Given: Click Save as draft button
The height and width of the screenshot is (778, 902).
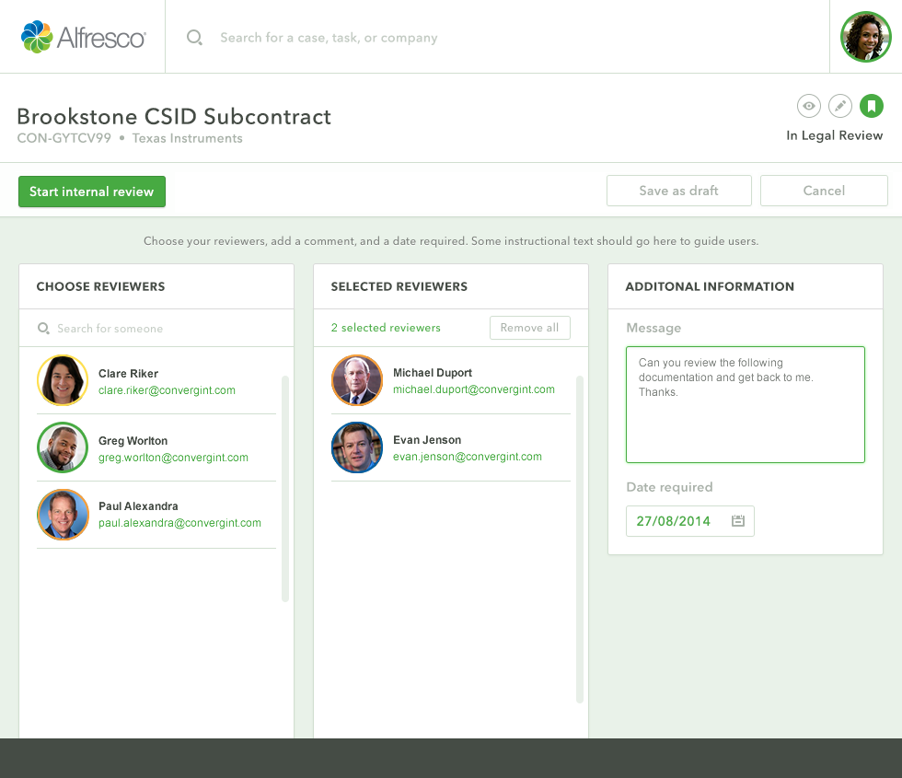Looking at the screenshot, I should 679,191.
